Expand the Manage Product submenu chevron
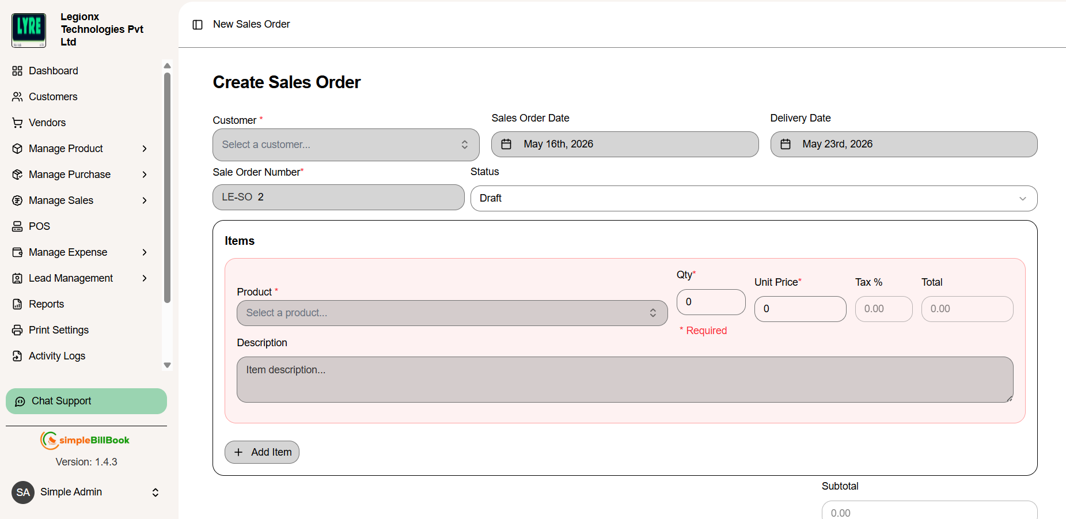The height and width of the screenshot is (519, 1066). click(145, 149)
